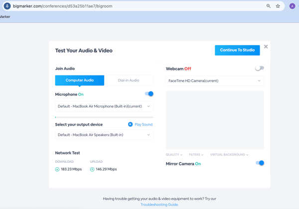Screen dimensions: 299x209
Task: Open the output device speakers dropdown
Action: point(104,135)
